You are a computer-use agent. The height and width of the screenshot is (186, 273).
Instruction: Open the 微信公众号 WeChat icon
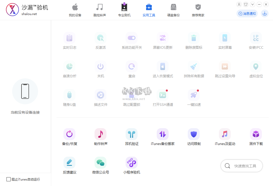point(100,163)
